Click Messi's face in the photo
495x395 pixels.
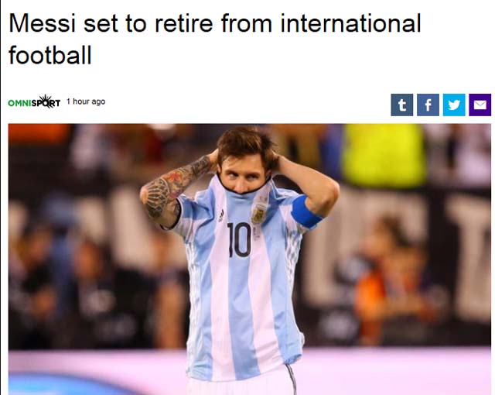(x=243, y=173)
